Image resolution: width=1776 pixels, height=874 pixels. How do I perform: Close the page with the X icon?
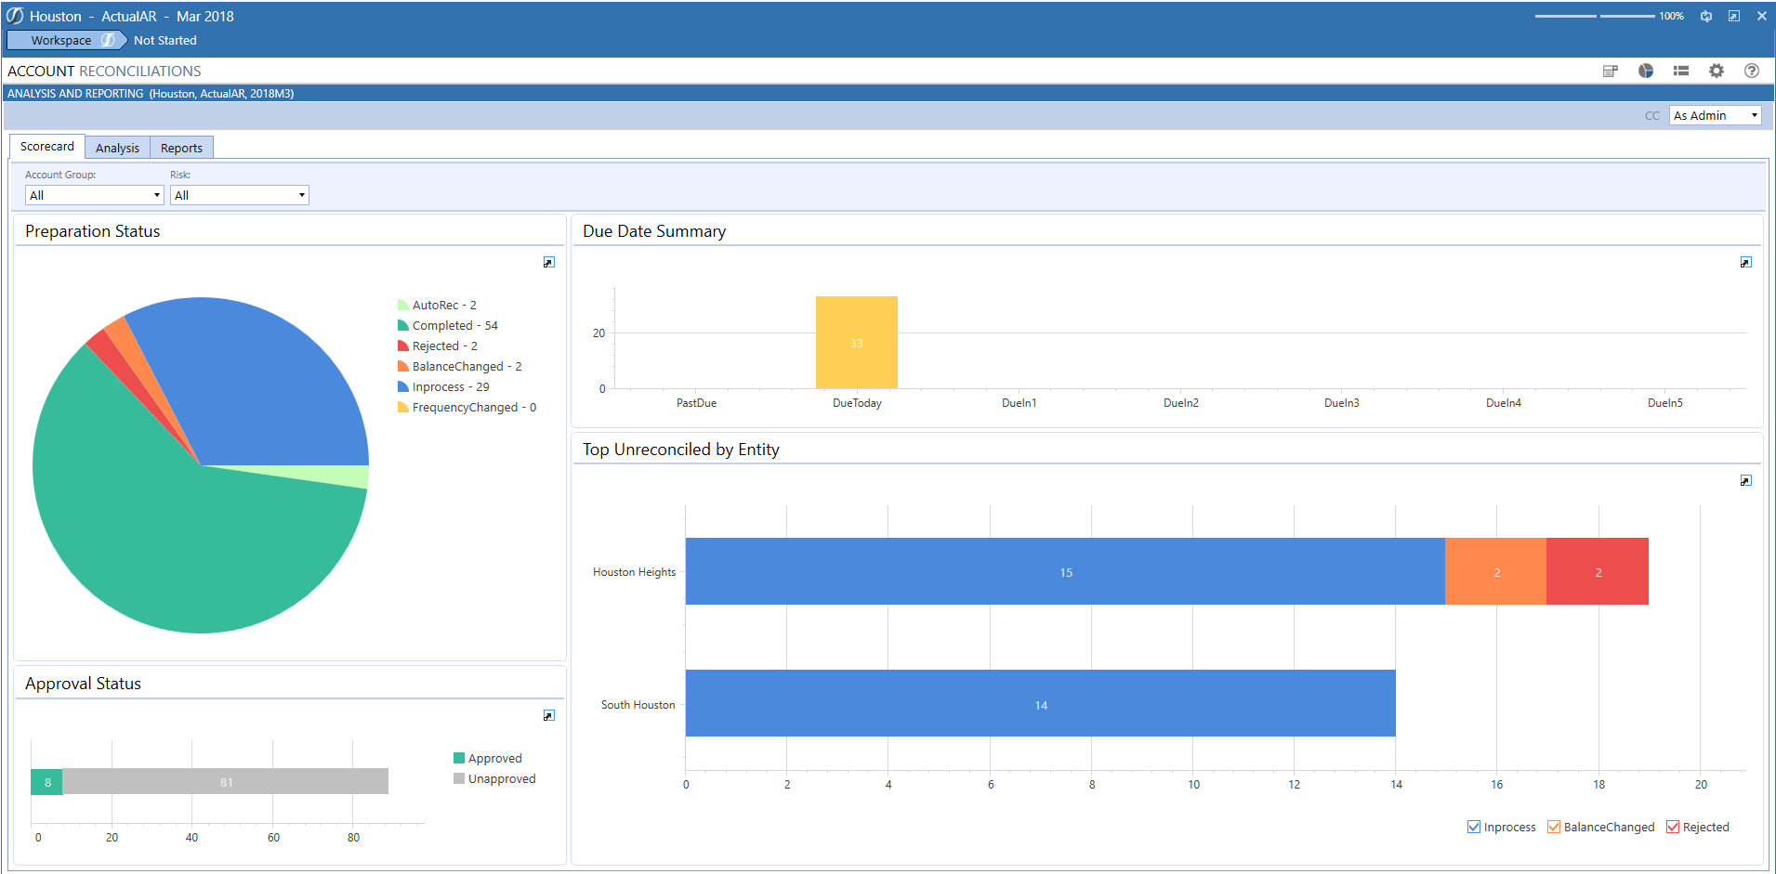pyautogui.click(x=1761, y=16)
